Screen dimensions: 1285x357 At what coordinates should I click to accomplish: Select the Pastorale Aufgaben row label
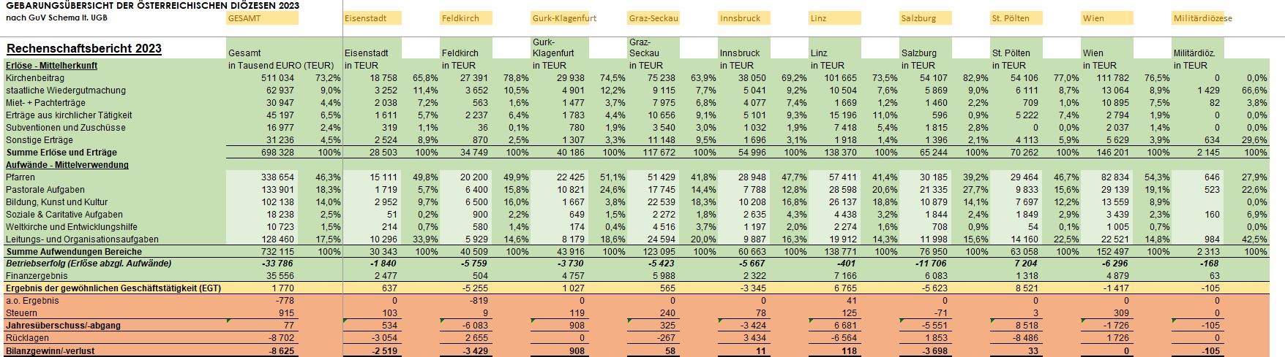pyautogui.click(x=45, y=190)
